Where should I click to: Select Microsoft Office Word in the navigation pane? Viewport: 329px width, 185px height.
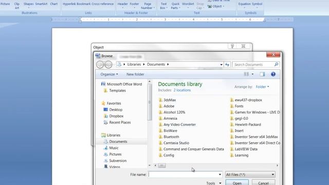122,84
